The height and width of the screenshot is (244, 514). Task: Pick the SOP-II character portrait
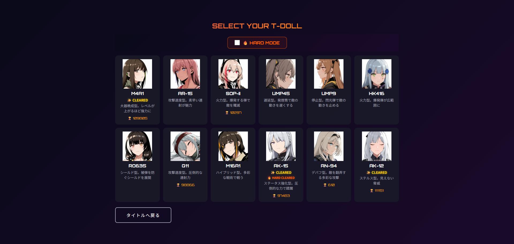(233, 74)
